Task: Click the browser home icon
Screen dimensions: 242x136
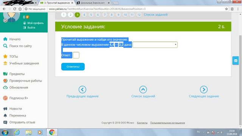Action: [x=20, y=9]
